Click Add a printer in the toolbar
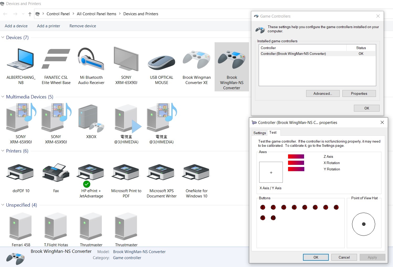 [x=49, y=26]
